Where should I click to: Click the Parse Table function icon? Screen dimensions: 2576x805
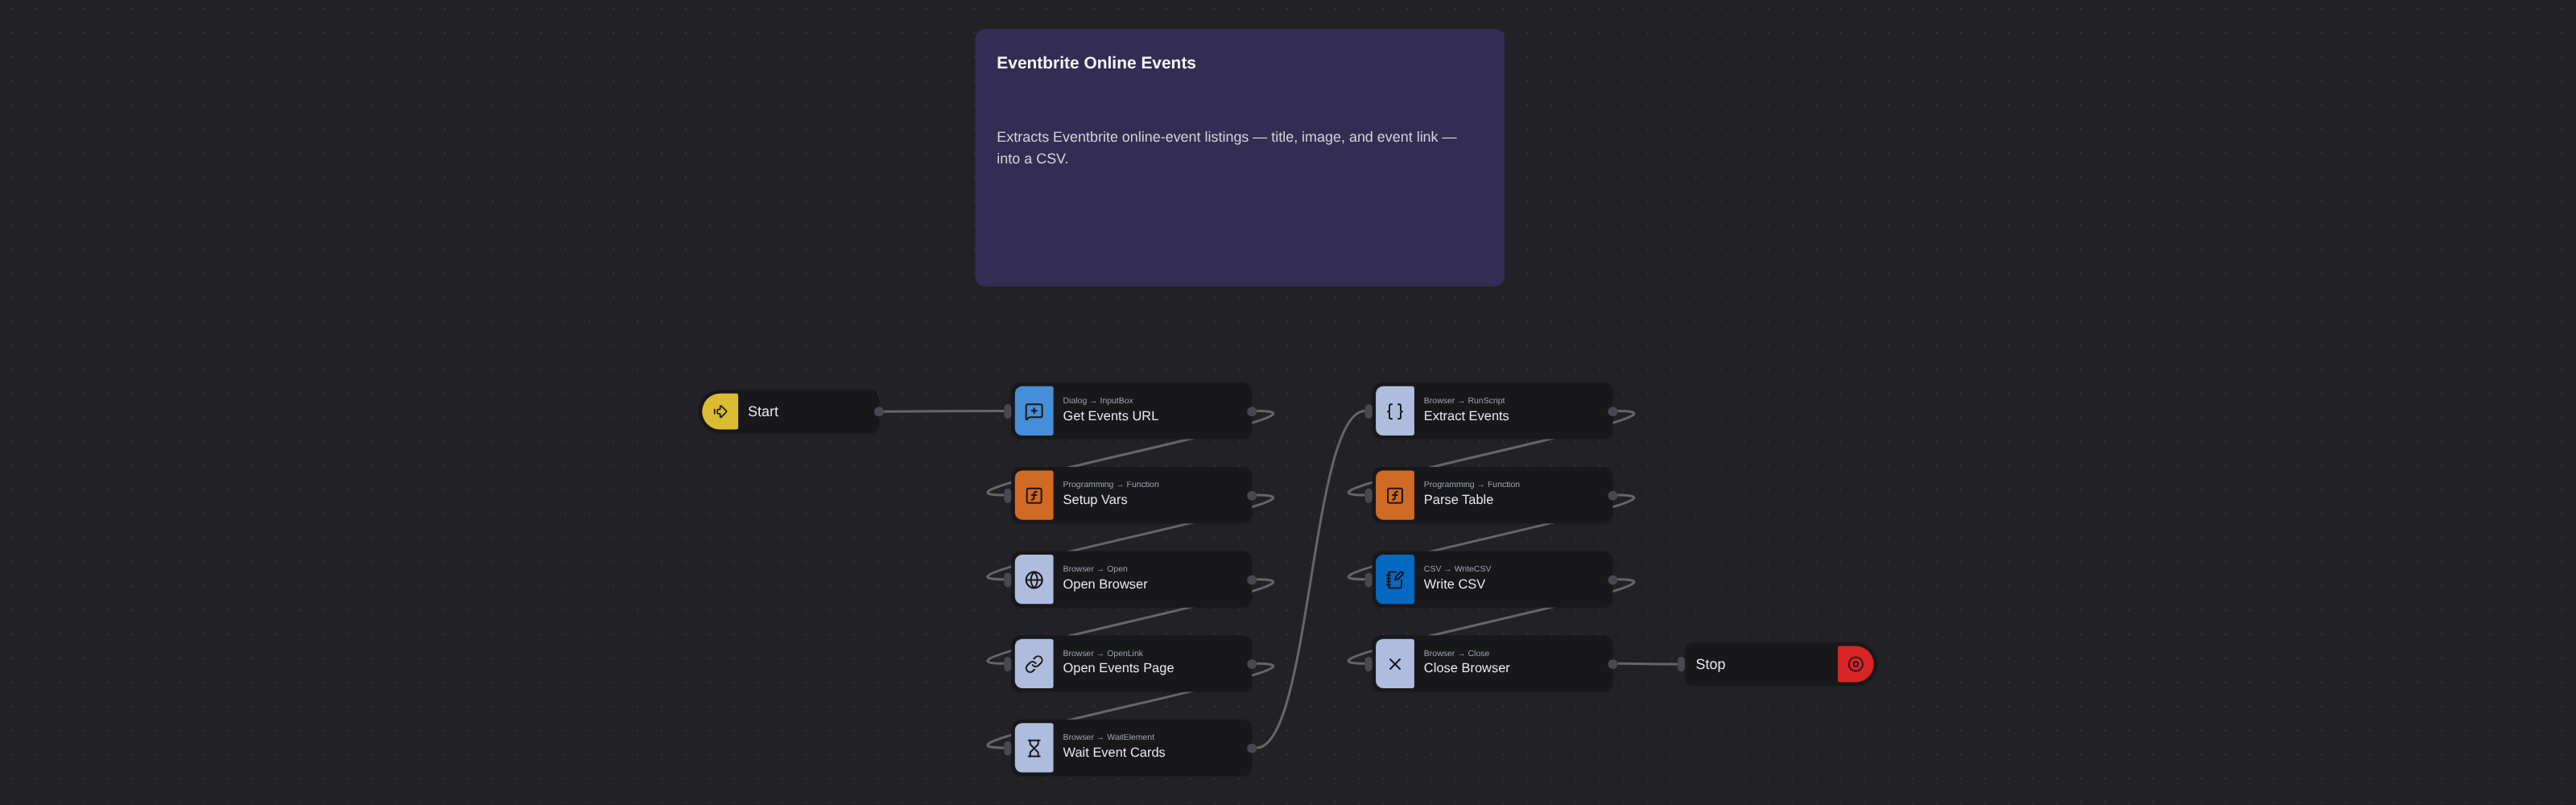coord(1395,495)
